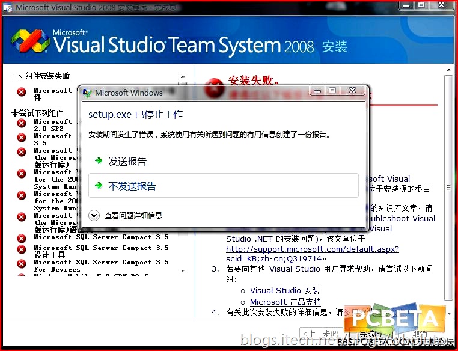Click the right panel vertical scrollbar

[x=450, y=180]
